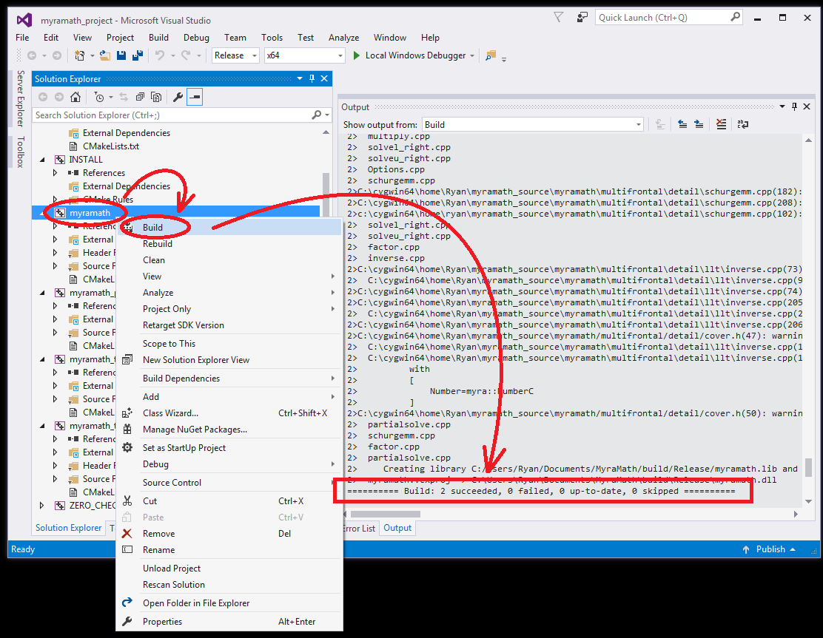
Task: Click the Visual Studio logo icon
Action: 24,21
